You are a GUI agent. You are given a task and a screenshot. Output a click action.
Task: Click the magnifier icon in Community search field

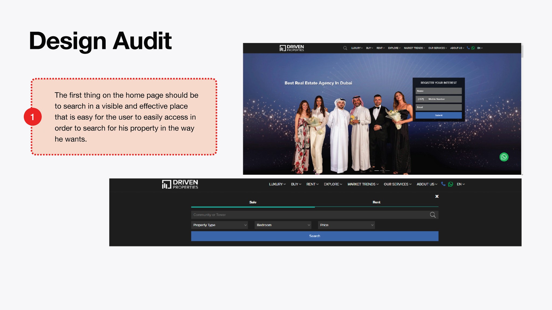433,215
